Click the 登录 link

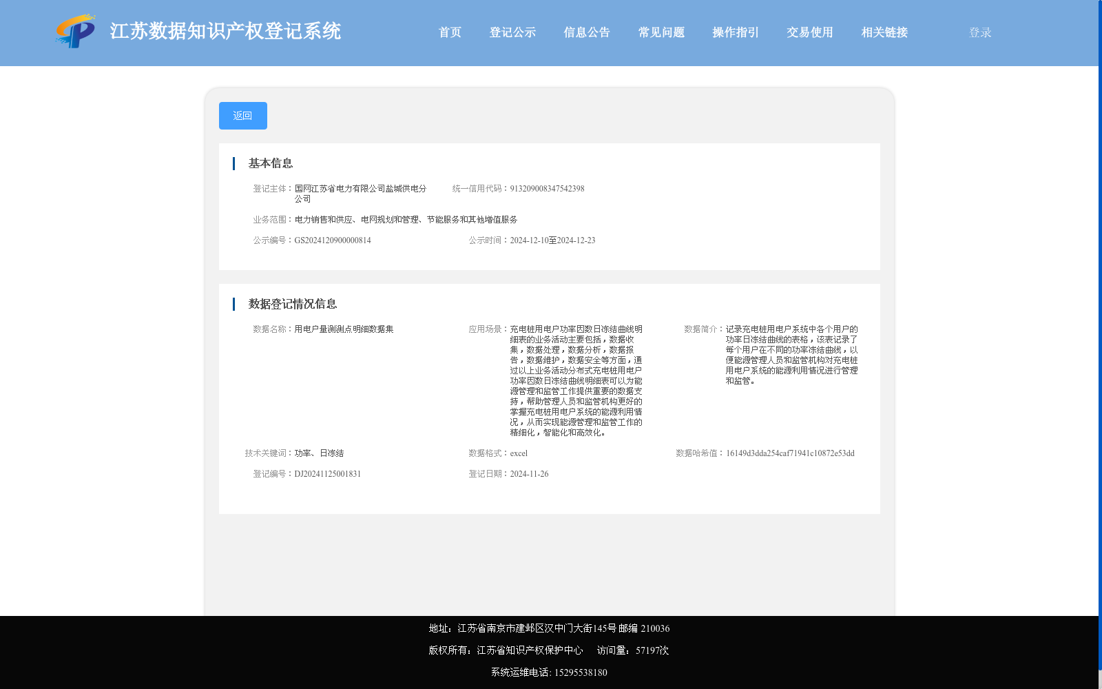click(980, 32)
